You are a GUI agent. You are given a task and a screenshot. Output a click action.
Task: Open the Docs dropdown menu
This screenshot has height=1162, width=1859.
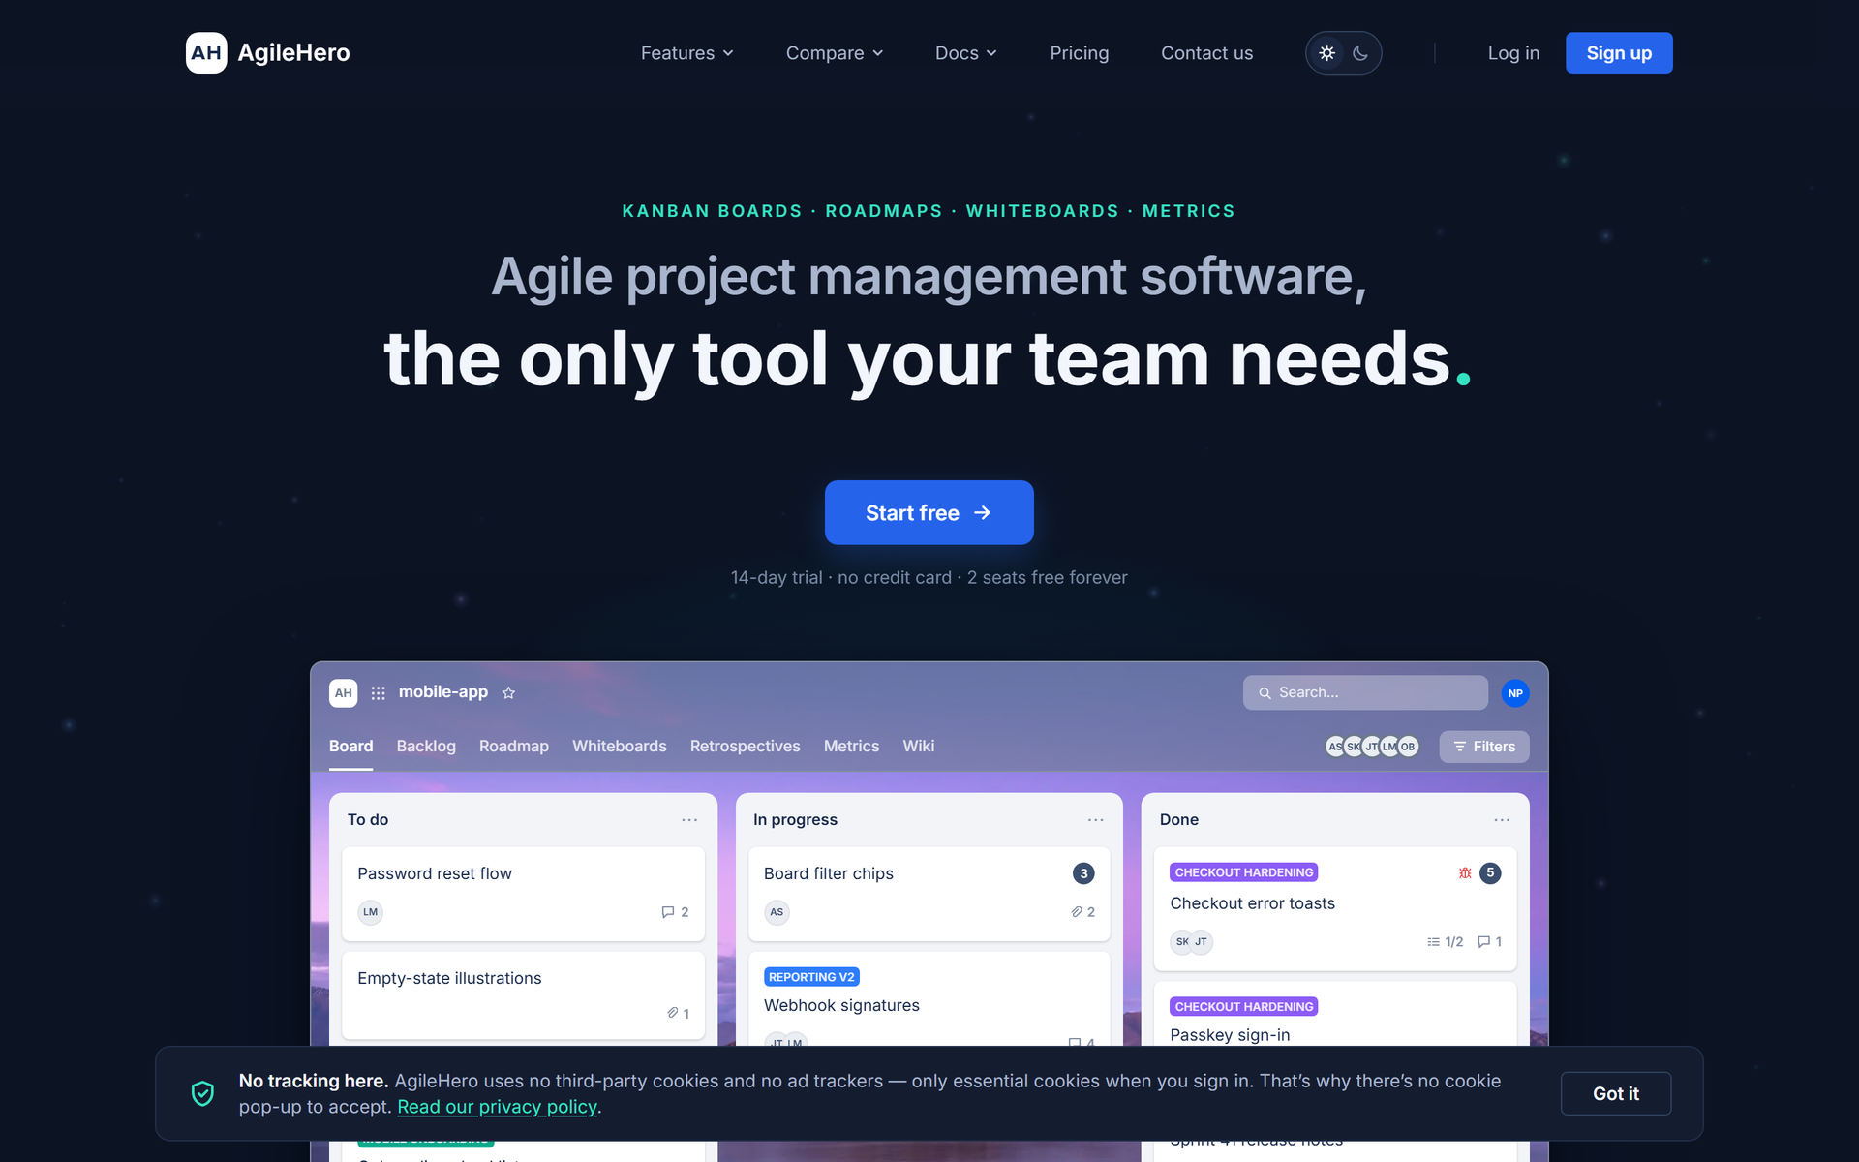tap(965, 53)
